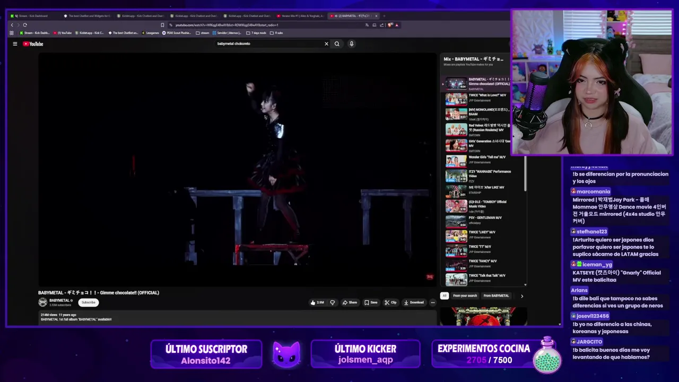Viewport: 679px width, 382px height.
Task: Play TWICE 'What is Love?' from the mix
Action: click(x=477, y=98)
